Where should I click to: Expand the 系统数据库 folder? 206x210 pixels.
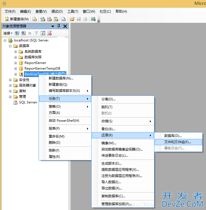pyautogui.click(x=16, y=52)
